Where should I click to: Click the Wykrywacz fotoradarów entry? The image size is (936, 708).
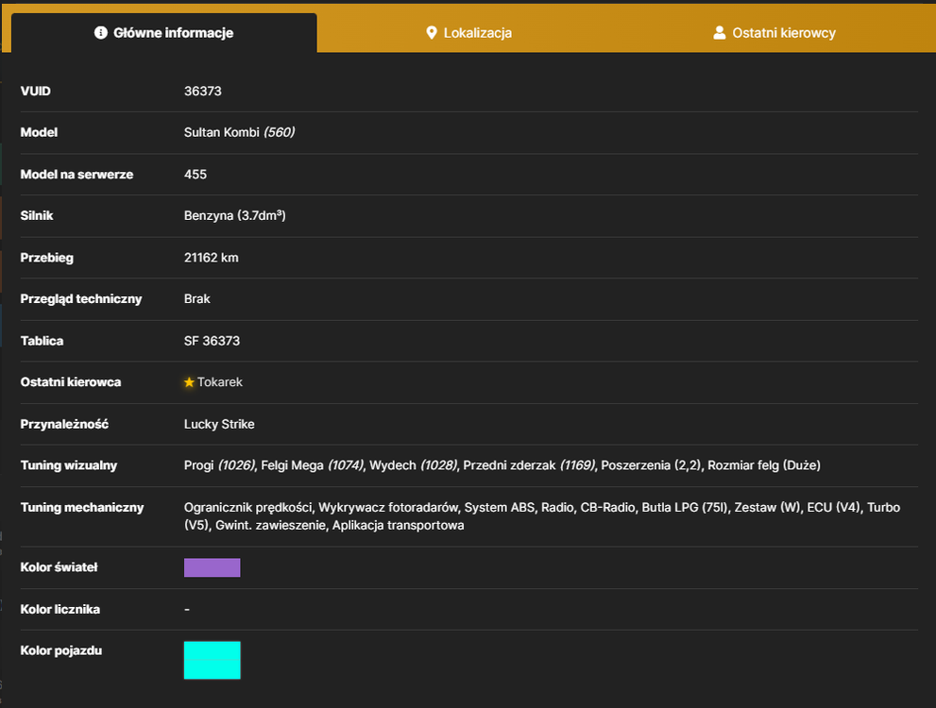[x=388, y=508]
